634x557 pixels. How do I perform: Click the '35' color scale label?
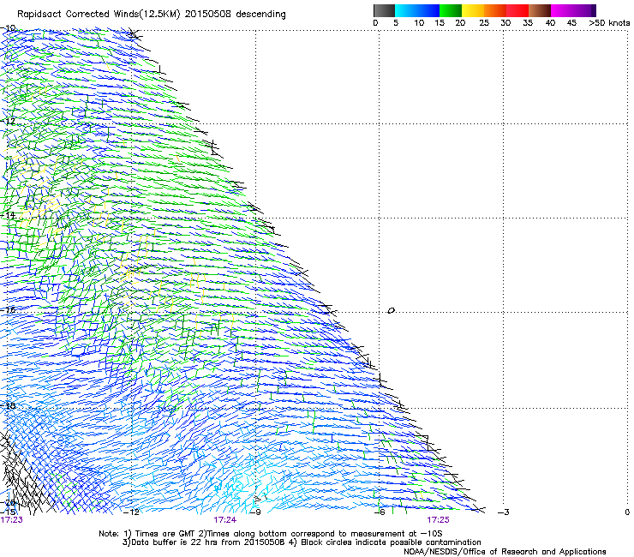(x=528, y=23)
